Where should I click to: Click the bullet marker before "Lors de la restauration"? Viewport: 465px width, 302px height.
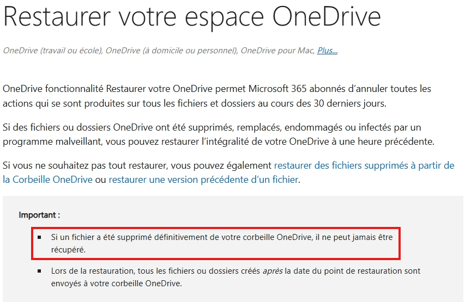click(x=39, y=271)
